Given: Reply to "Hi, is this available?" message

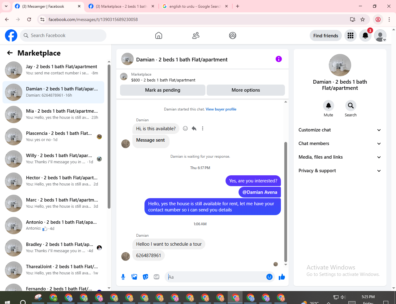Looking at the screenshot, I should (194, 128).
